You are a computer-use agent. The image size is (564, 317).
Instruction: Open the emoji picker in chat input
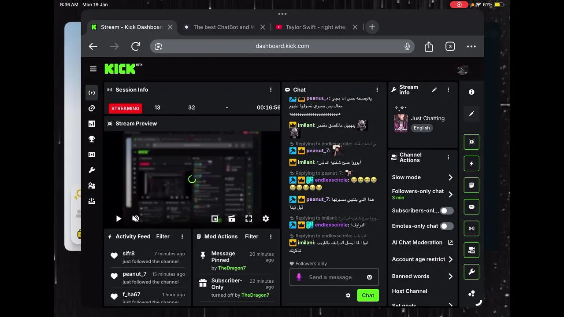369,277
